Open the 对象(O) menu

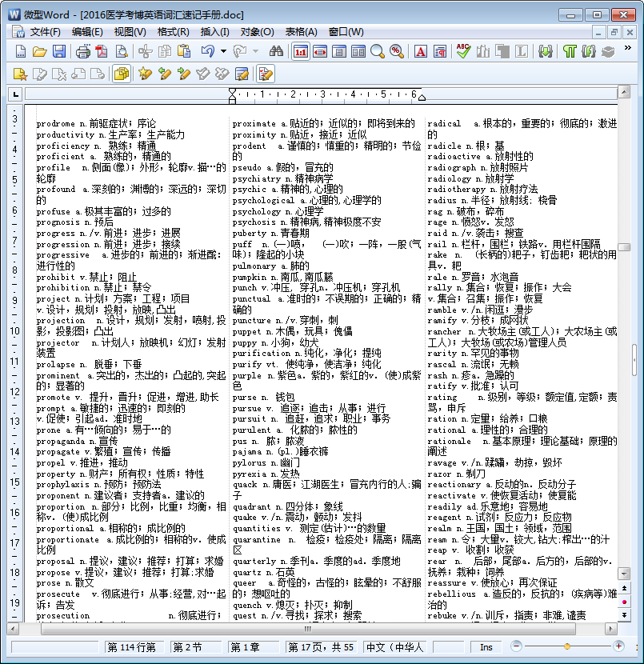257,32
